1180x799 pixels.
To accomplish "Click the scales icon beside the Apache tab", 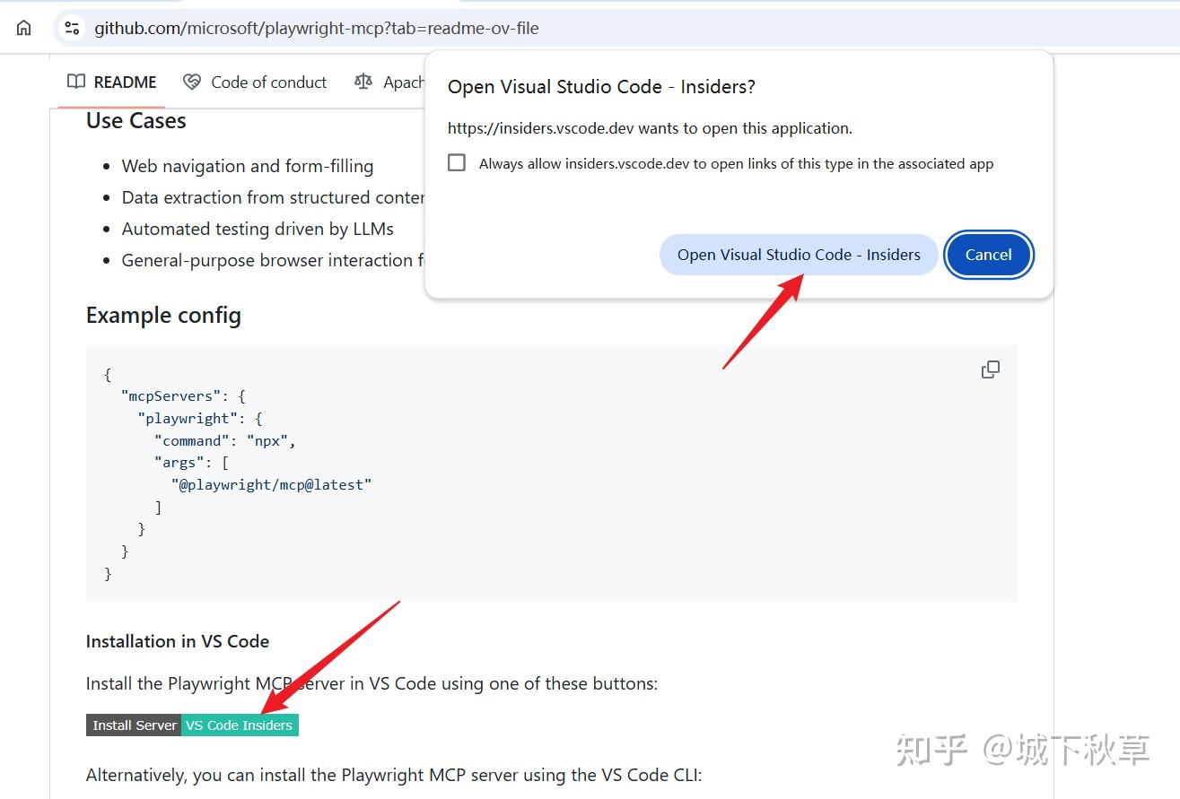I will pyautogui.click(x=363, y=82).
